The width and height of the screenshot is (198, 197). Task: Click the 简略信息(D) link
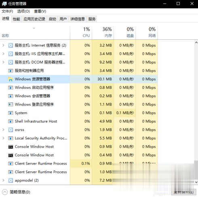pyautogui.click(x=20, y=192)
